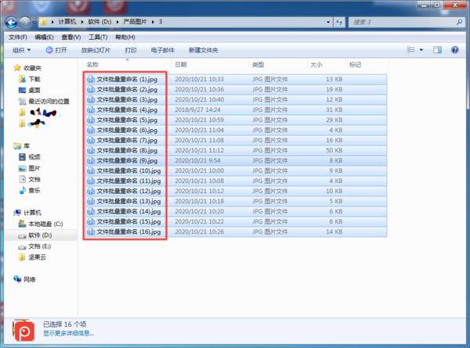Select 软件 (D:) drive

click(x=40, y=235)
